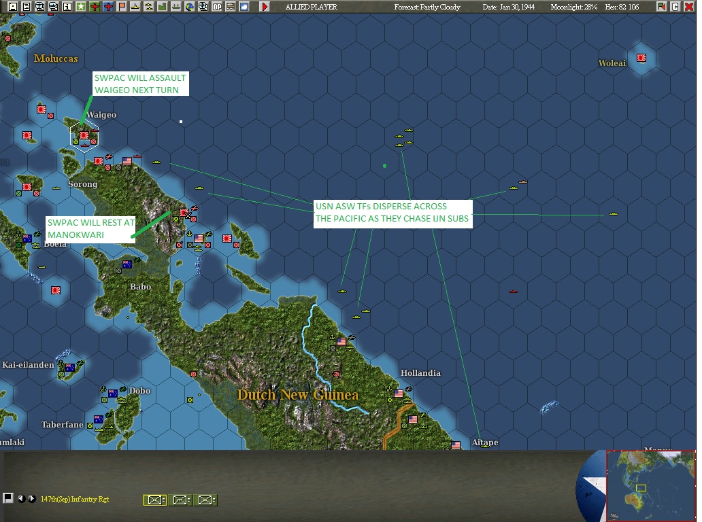
Task: Click the Dutch New Guinea label
Action: click(x=298, y=395)
